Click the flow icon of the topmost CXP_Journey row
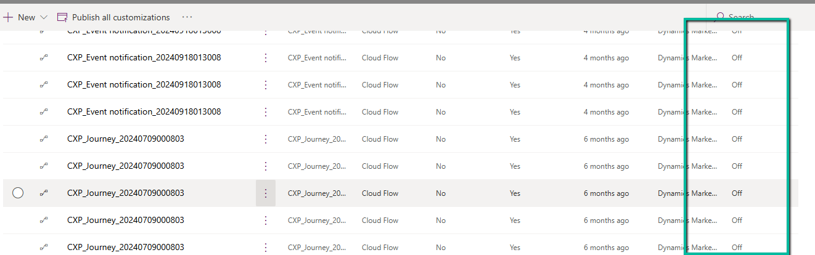The width and height of the screenshot is (815, 255). point(44,139)
